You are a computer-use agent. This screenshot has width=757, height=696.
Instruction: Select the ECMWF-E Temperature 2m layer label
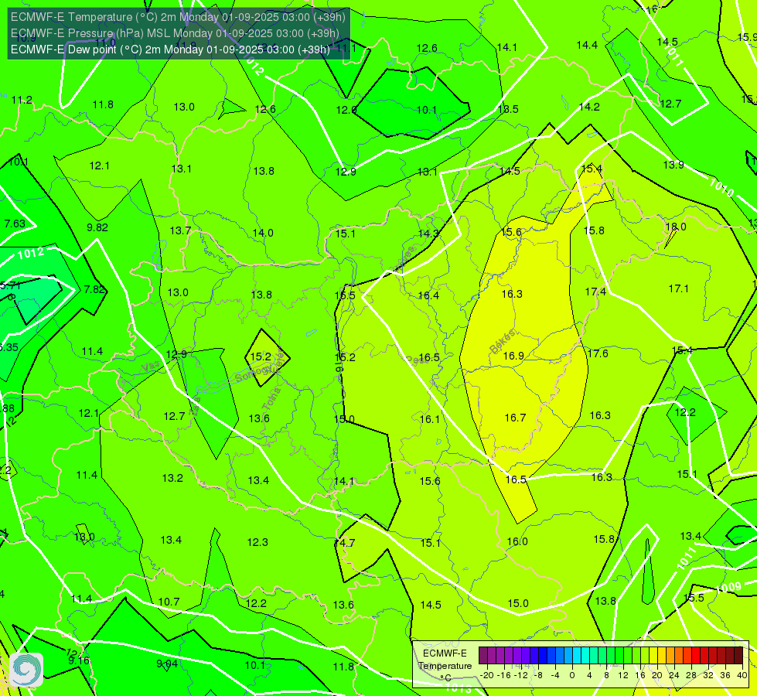pyautogui.click(x=178, y=17)
